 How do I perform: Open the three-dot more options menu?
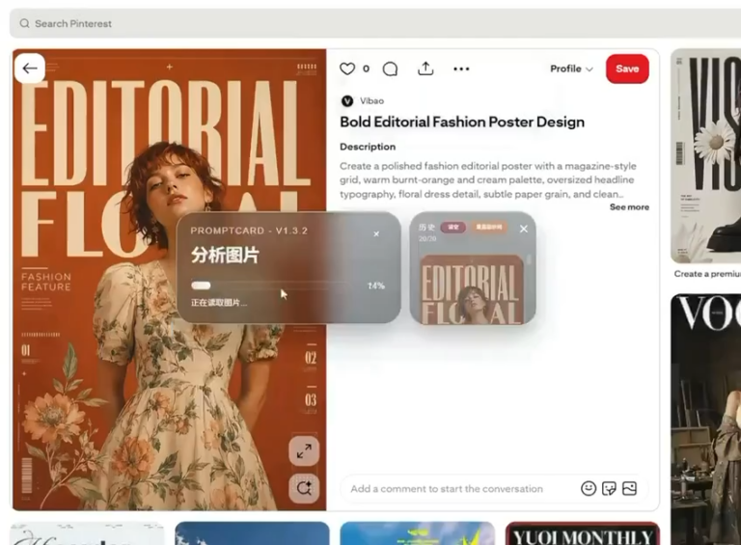click(461, 68)
